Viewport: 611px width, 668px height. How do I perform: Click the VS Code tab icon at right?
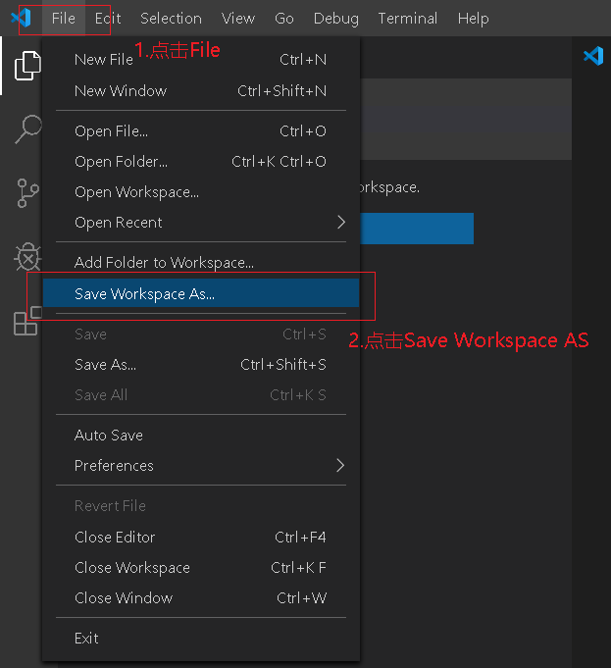(x=593, y=56)
